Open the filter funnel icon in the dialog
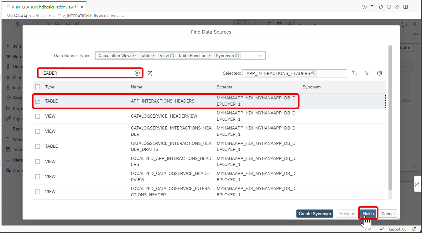 click(367, 73)
